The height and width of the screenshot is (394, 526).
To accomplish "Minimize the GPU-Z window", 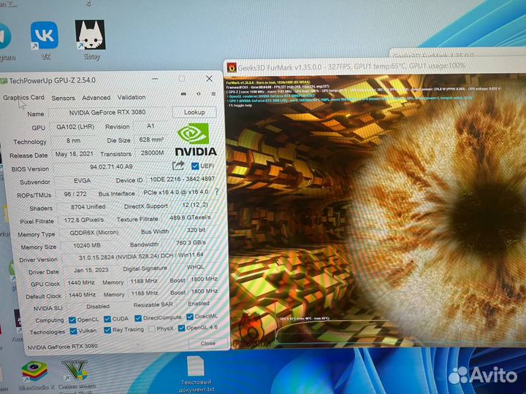I will 155,79.
